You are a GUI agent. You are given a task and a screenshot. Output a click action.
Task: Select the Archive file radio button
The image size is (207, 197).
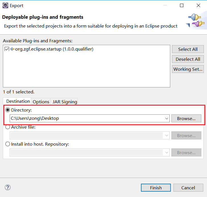8,127
